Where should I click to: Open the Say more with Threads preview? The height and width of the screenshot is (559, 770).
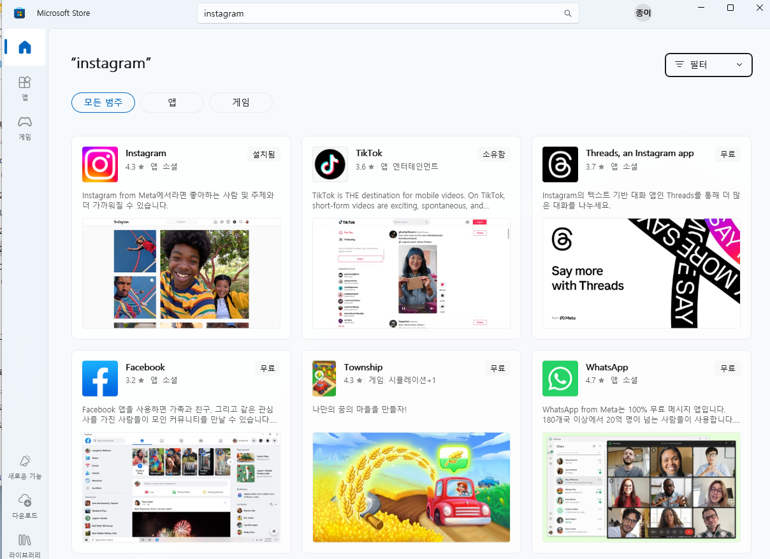[x=641, y=273]
